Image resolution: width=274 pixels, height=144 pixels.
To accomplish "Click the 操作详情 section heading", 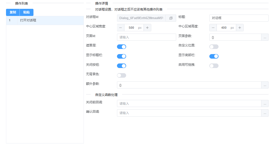I will click(x=102, y=3).
